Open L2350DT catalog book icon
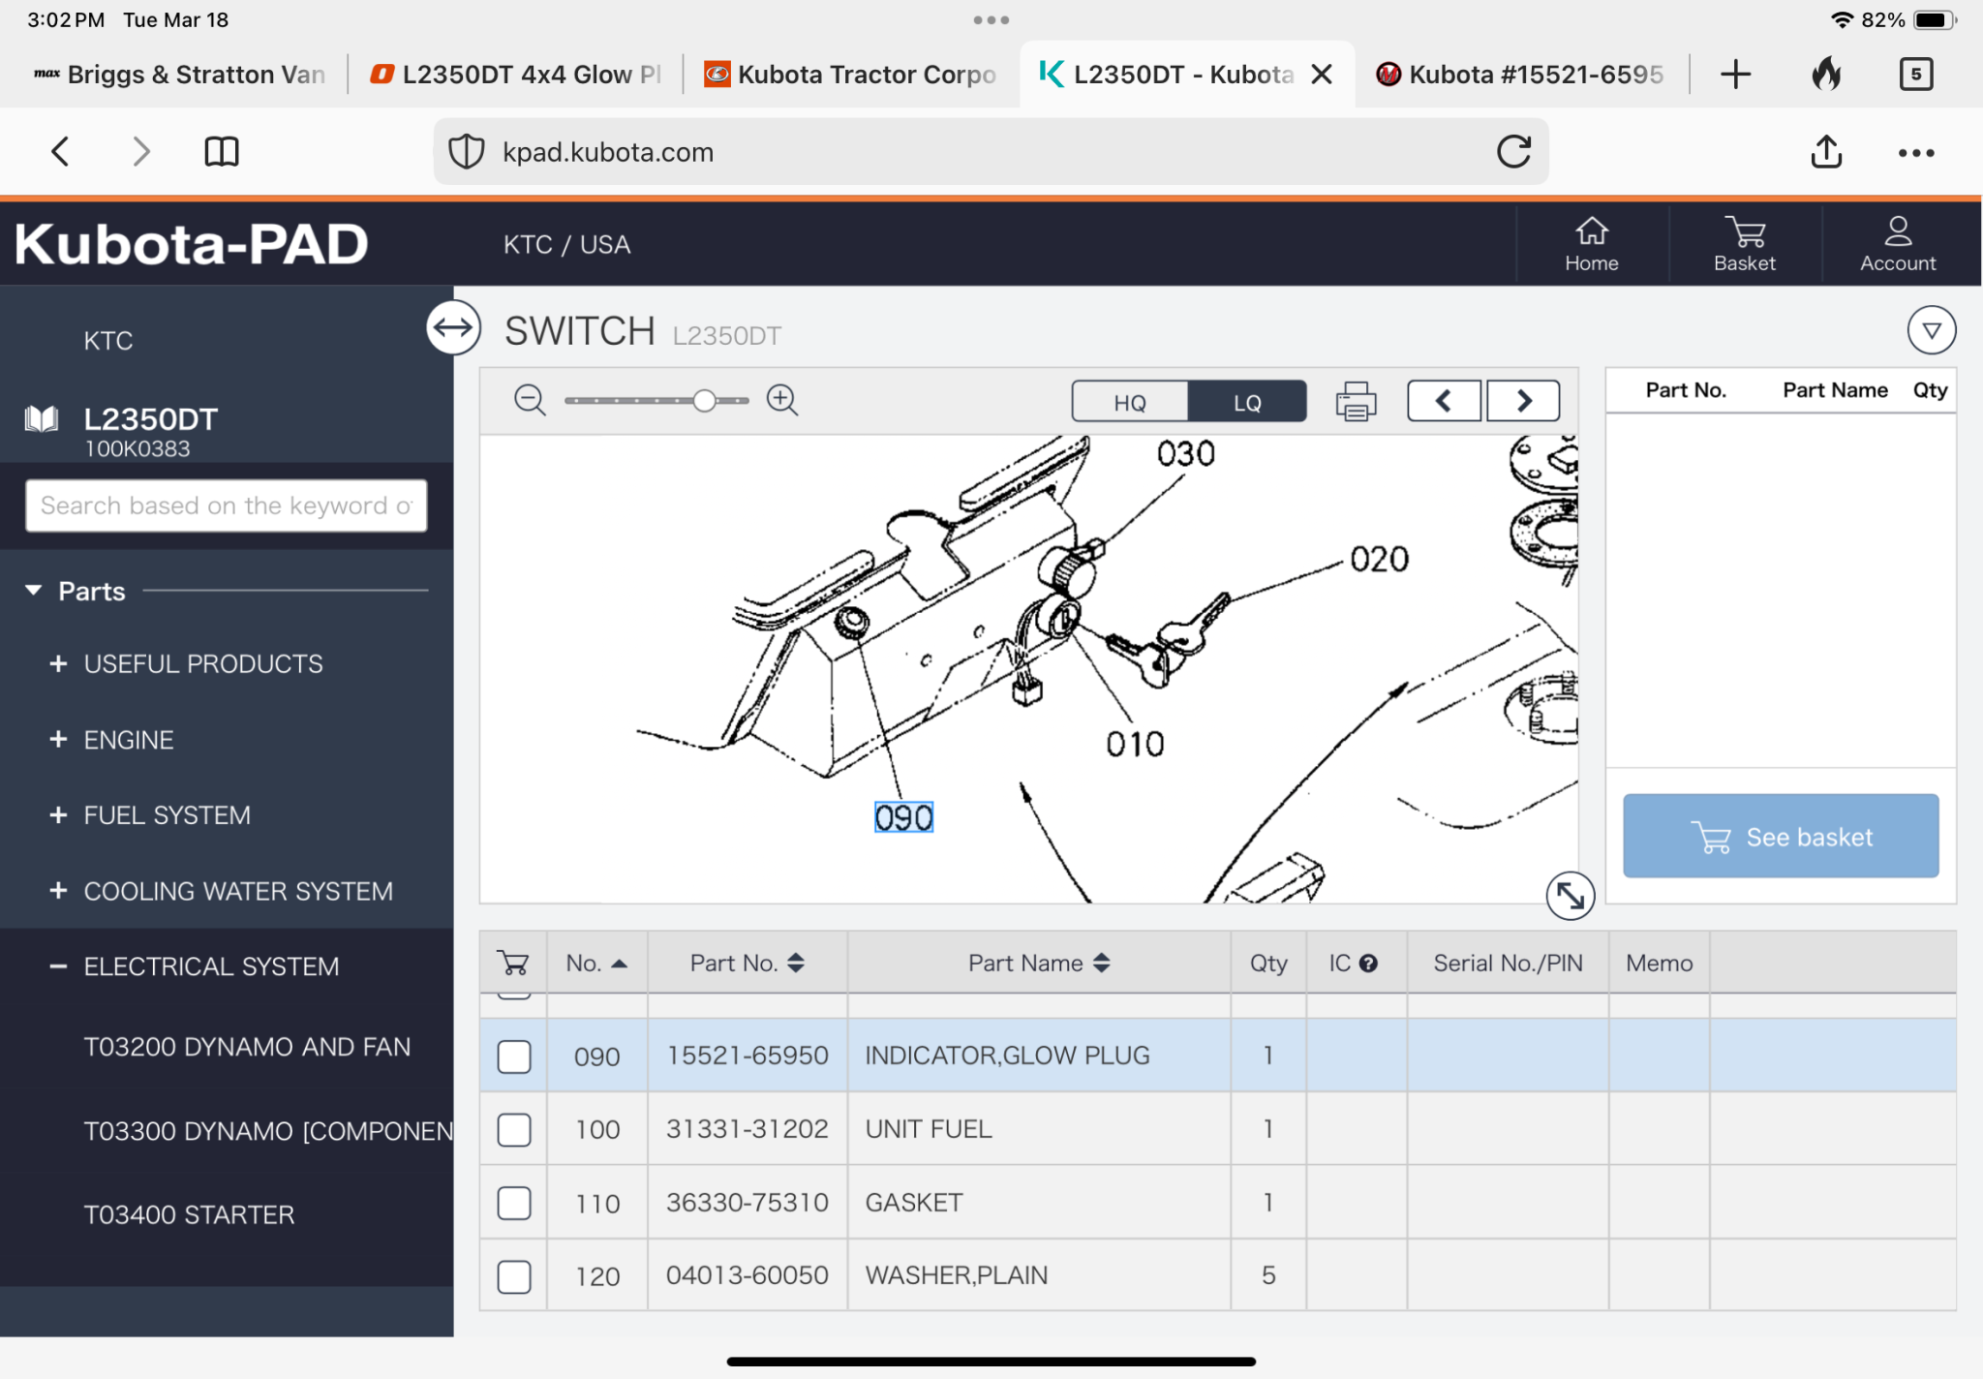Screen dimensions: 1983x1379 coord(42,419)
